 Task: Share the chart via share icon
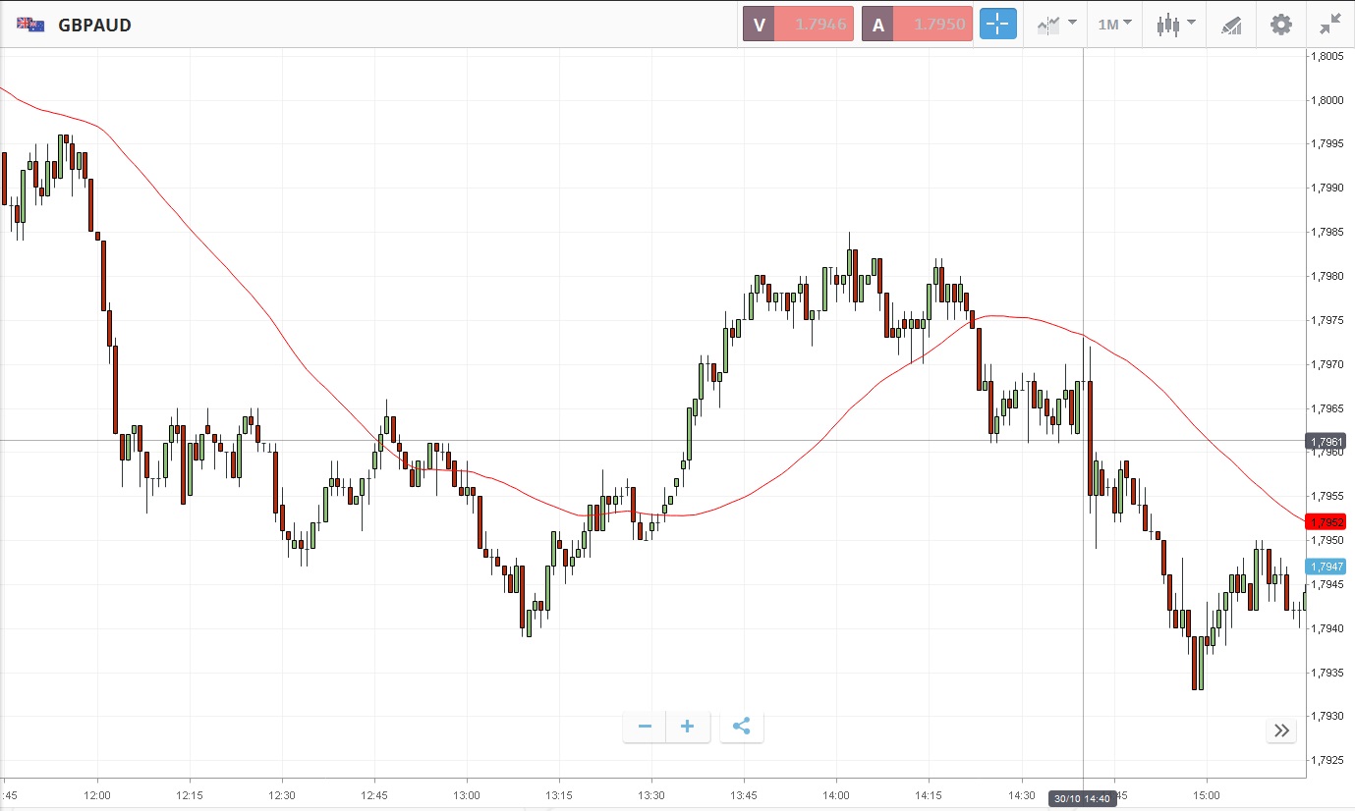coord(742,727)
